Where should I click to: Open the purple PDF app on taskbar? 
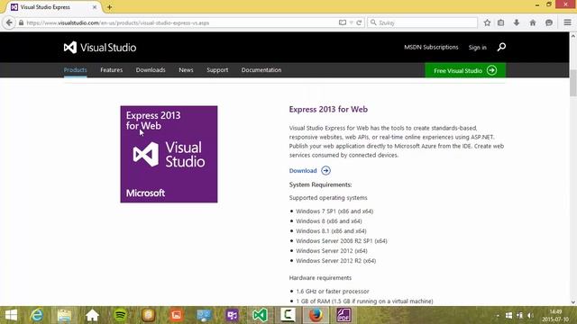(x=343, y=315)
